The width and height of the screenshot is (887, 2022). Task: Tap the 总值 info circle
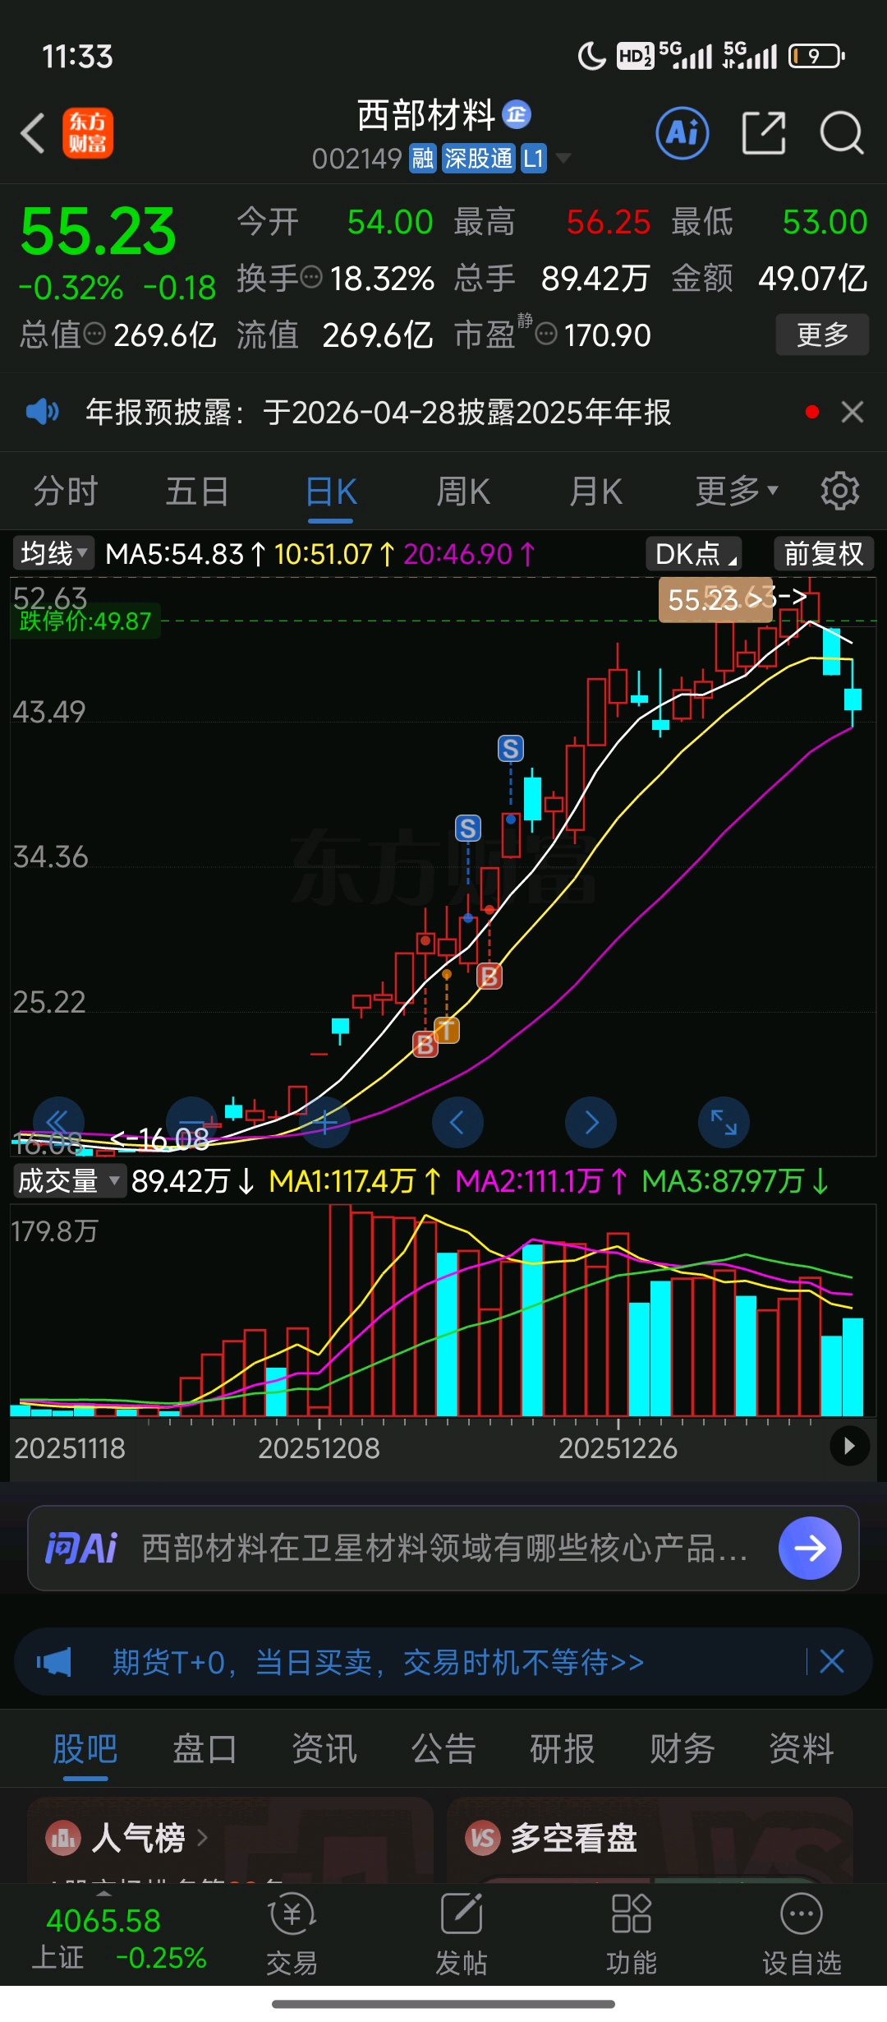click(x=95, y=334)
